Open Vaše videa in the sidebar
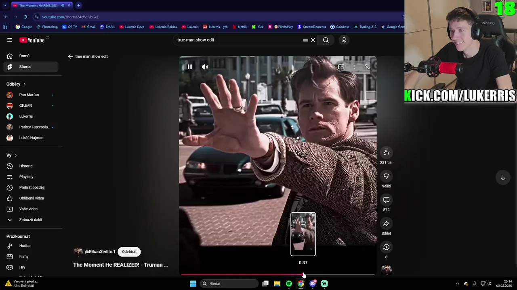The height and width of the screenshot is (290, 517). tap(31, 209)
